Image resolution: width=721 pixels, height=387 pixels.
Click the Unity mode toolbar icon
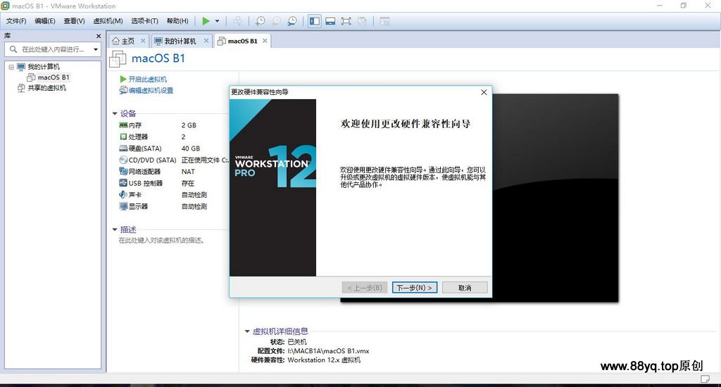pos(363,20)
